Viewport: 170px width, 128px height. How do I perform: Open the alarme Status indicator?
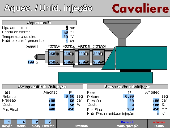point(159,123)
